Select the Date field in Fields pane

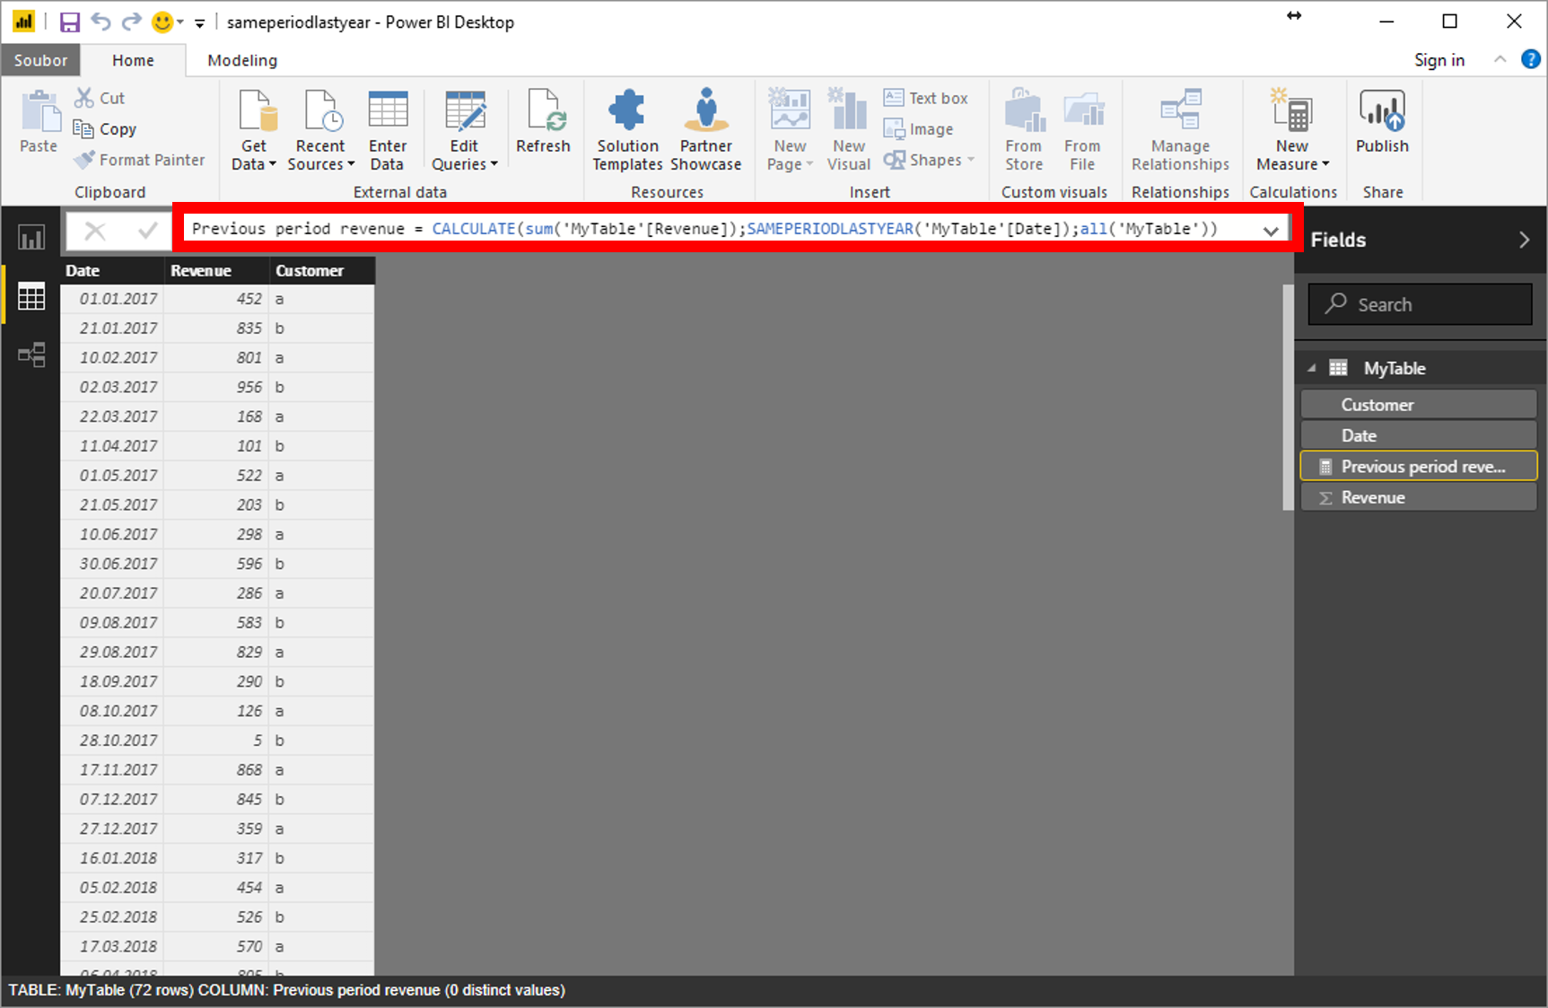click(1419, 435)
